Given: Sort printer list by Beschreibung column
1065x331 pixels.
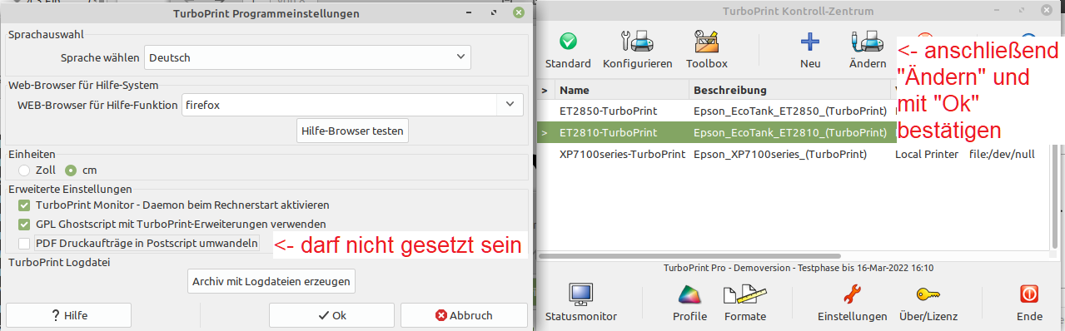Looking at the screenshot, I should [789, 90].
